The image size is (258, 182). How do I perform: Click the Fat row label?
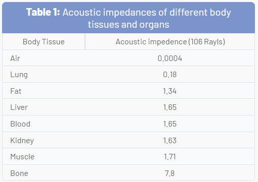pyautogui.click(x=16, y=91)
